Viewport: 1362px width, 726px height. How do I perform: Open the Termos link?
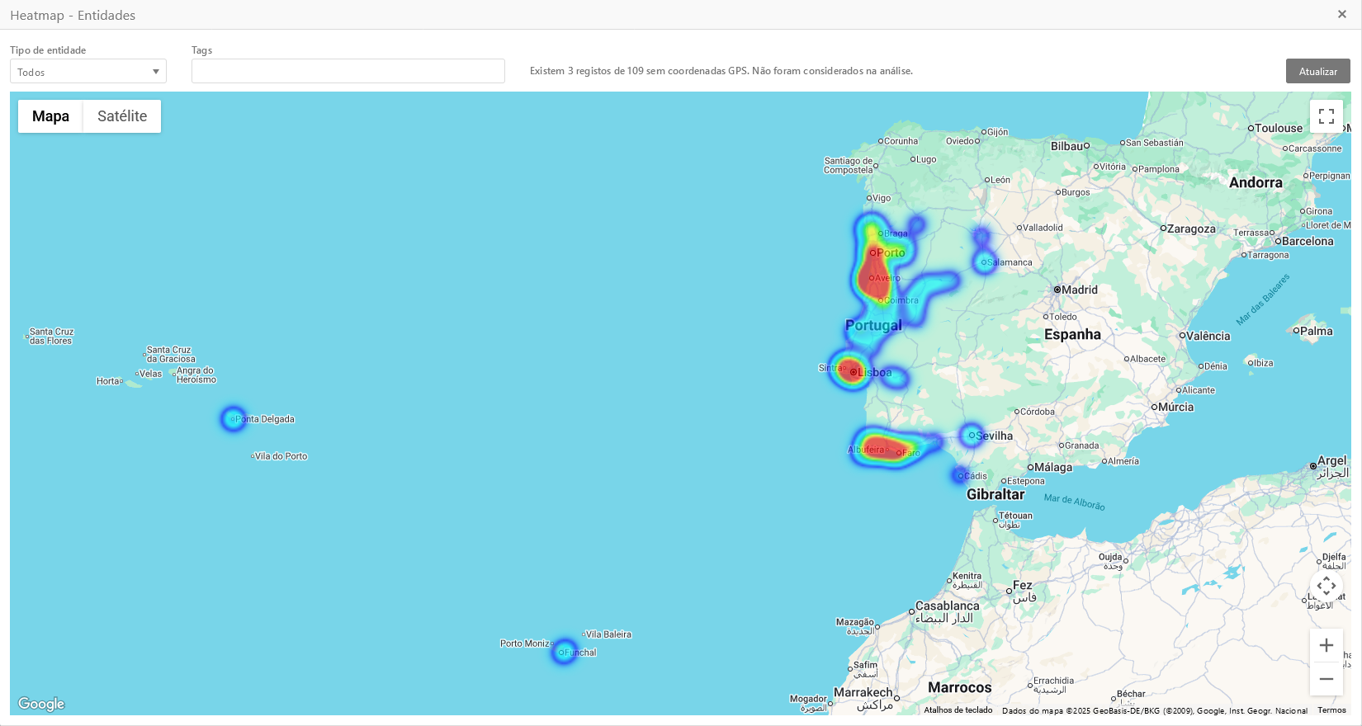tap(1331, 710)
